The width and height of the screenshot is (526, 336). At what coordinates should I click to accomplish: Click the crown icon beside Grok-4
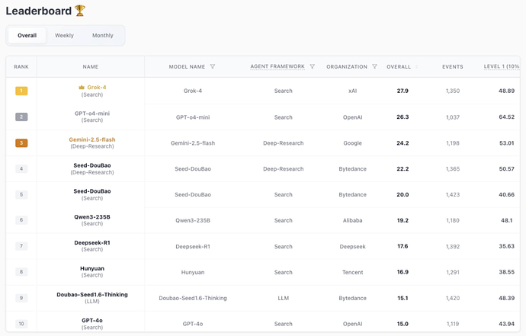point(82,88)
